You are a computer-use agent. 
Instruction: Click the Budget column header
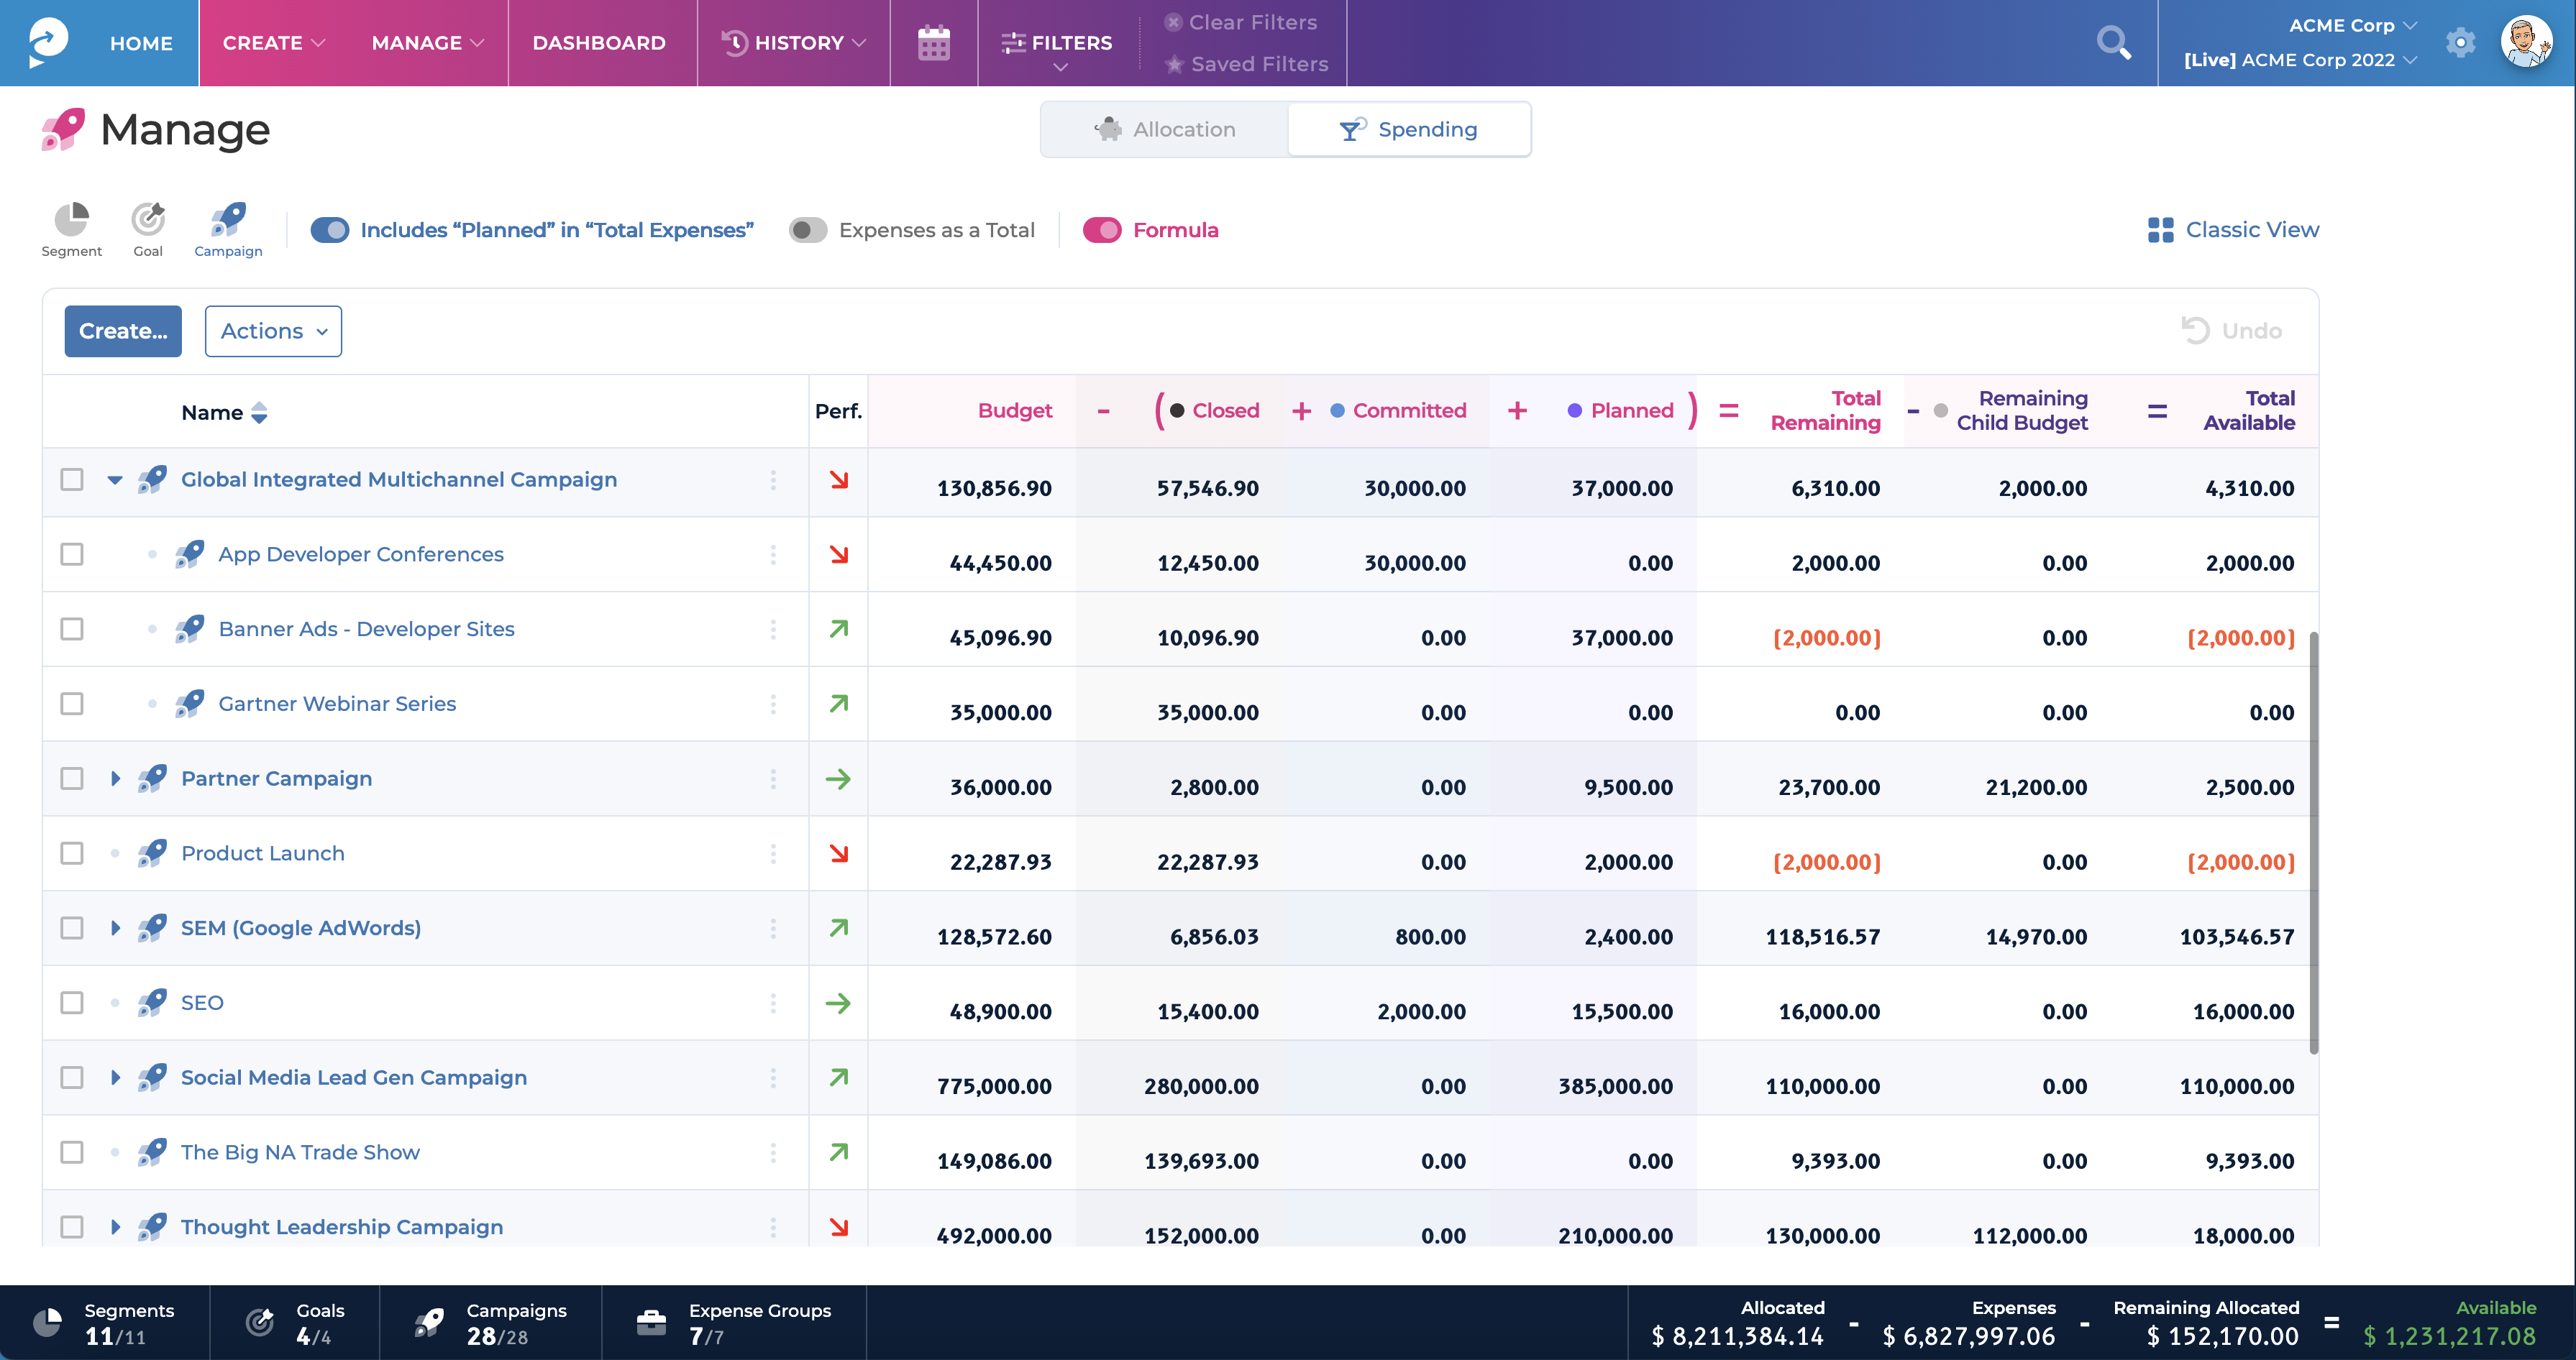1015,410
